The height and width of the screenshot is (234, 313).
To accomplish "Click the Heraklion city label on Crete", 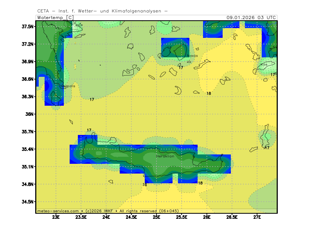I will click(165, 156).
